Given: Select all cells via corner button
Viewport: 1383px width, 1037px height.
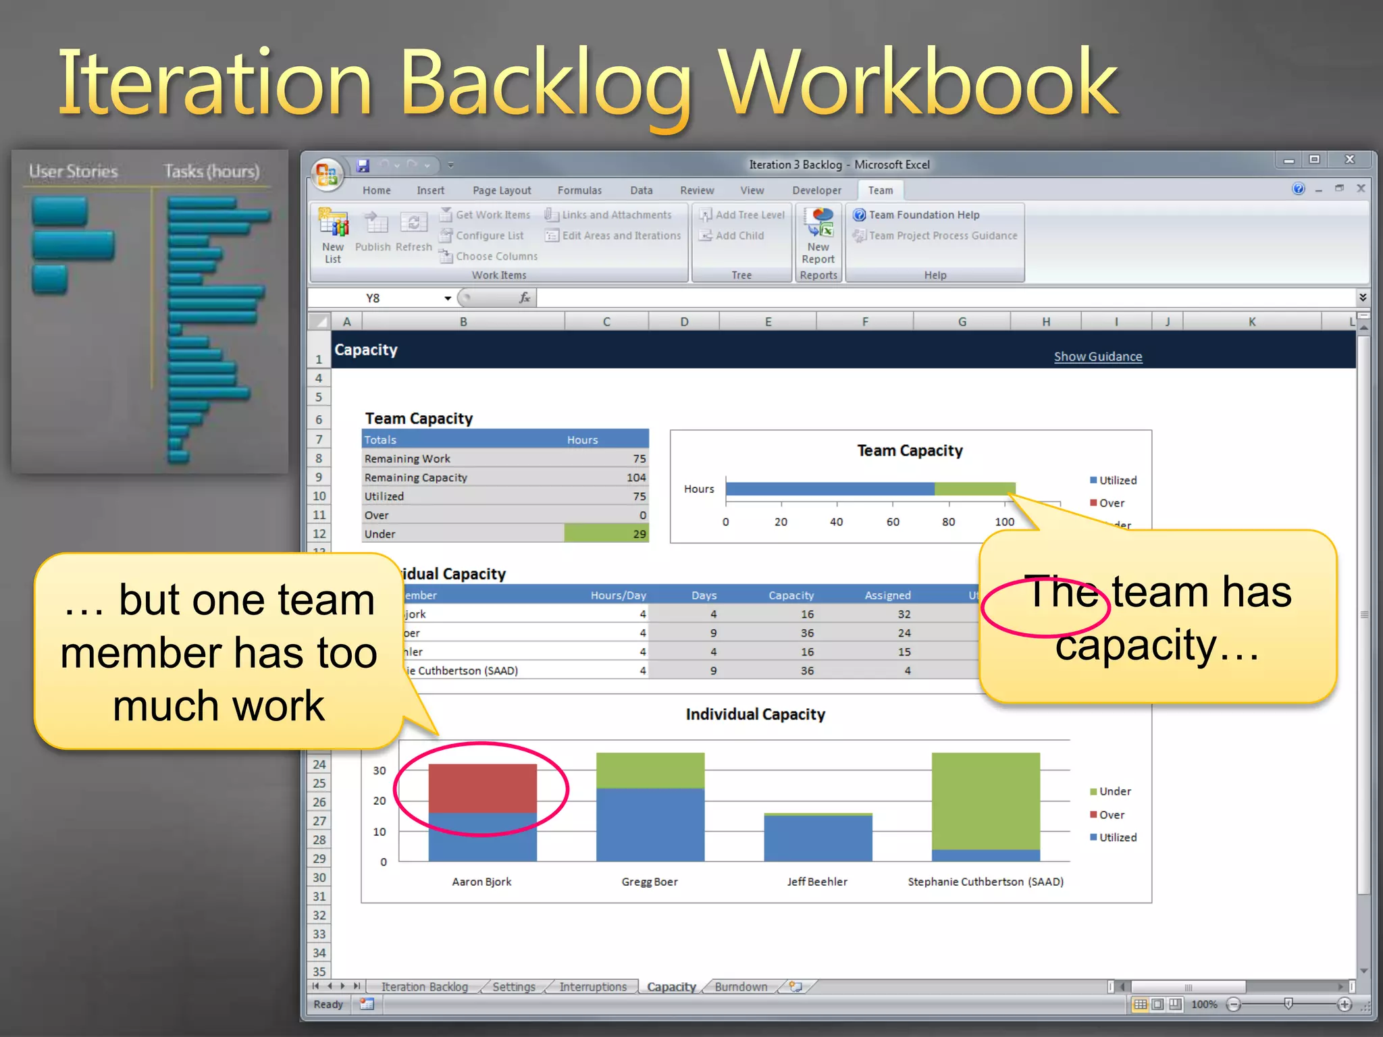Looking at the screenshot, I should click(319, 321).
